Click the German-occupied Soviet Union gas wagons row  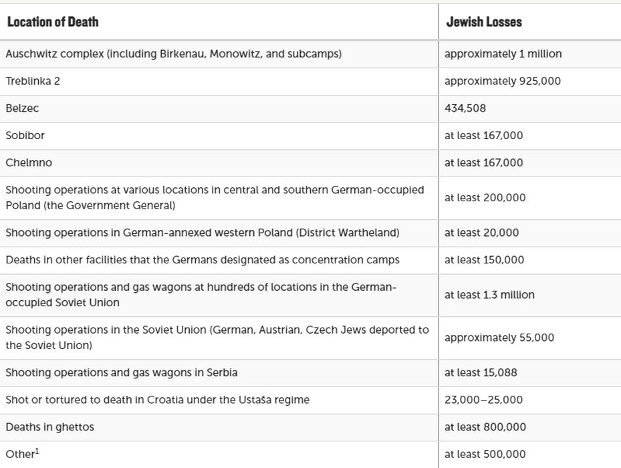click(x=201, y=295)
